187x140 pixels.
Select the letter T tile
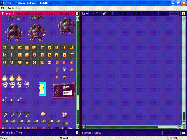72,55
